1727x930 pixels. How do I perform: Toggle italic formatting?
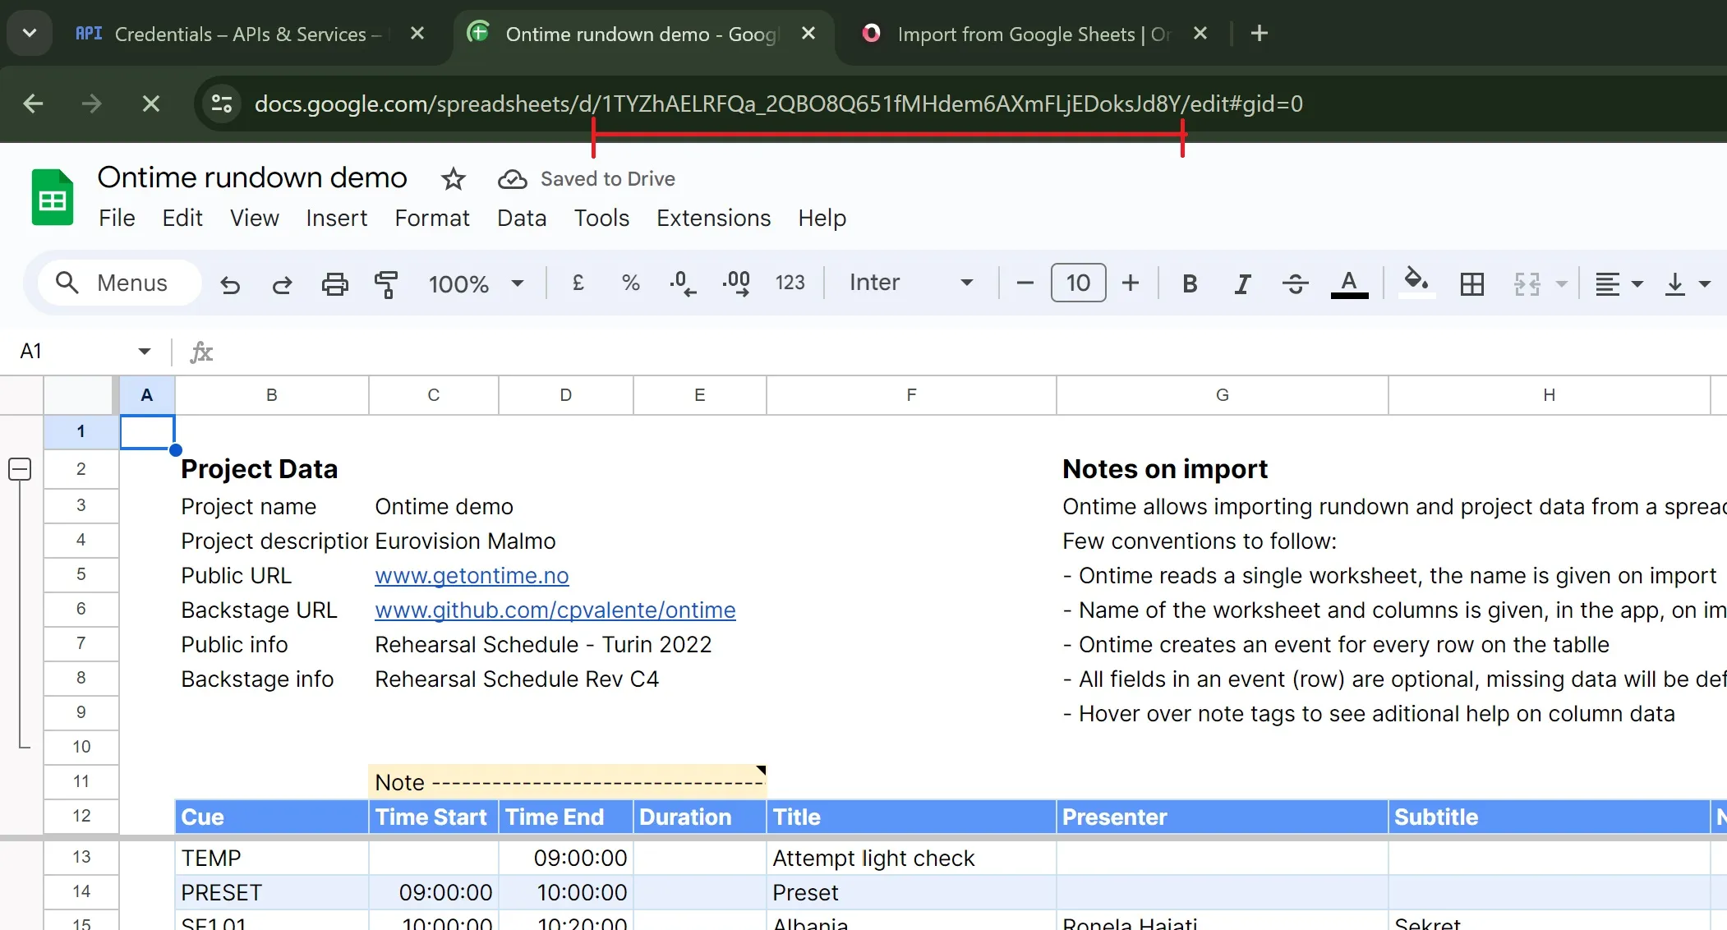1242,284
